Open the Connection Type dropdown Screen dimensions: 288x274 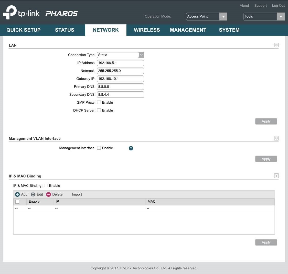point(141,55)
